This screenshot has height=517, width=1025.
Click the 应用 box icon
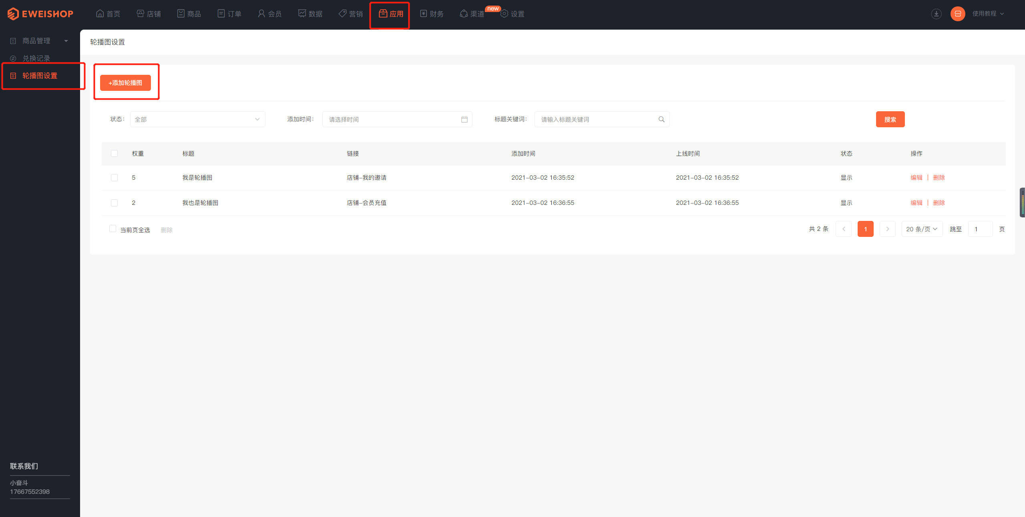[383, 13]
